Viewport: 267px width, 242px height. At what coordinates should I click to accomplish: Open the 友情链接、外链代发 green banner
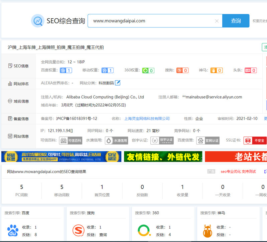(163, 157)
